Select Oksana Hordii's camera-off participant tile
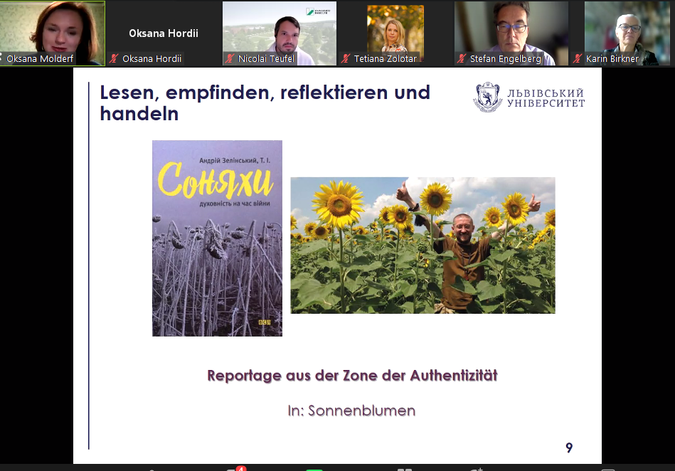The height and width of the screenshot is (471, 675). (x=164, y=33)
